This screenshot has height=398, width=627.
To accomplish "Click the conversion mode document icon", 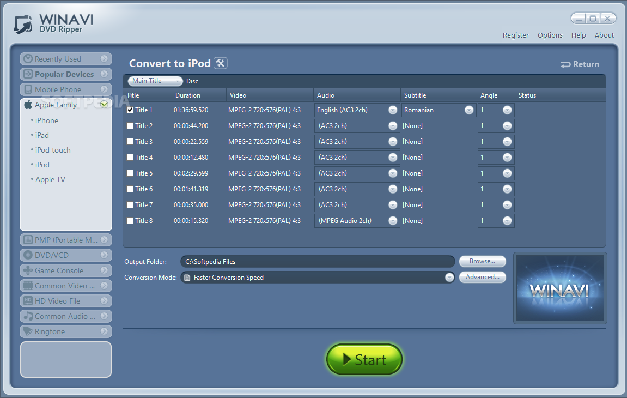I will pyautogui.click(x=187, y=278).
